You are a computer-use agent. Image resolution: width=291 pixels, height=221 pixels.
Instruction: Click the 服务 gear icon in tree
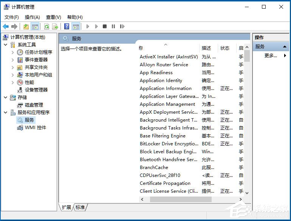pyautogui.click(x=20, y=120)
